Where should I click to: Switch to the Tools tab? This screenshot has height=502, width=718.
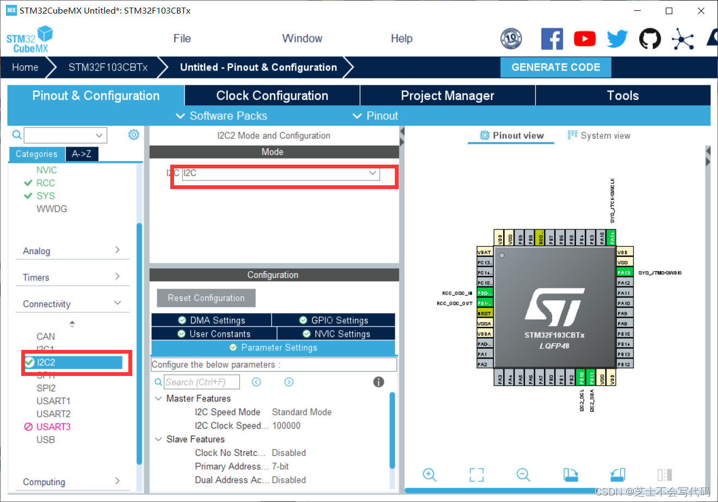[x=623, y=96]
